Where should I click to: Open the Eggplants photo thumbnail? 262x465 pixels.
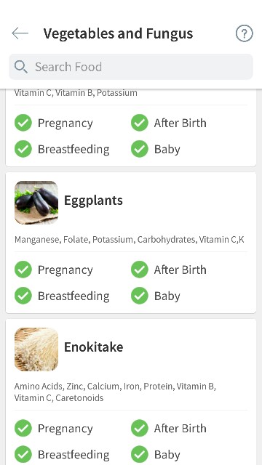(x=36, y=203)
